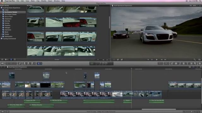Select Car Interior Details collection
The width and height of the screenshot is (202, 113).
pyautogui.click(x=10, y=14)
